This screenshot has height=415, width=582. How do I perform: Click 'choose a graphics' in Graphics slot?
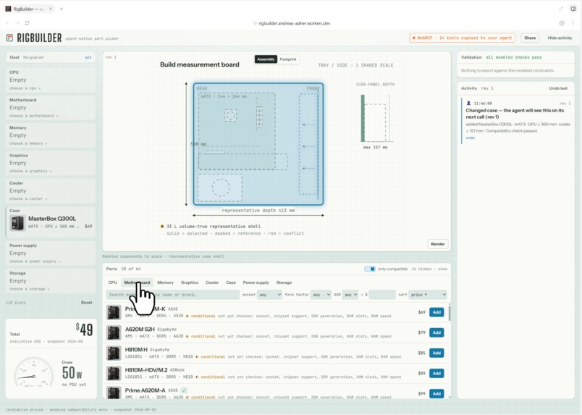30,171
